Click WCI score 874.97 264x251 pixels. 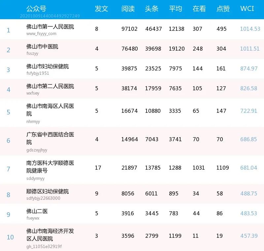[x=249, y=68]
